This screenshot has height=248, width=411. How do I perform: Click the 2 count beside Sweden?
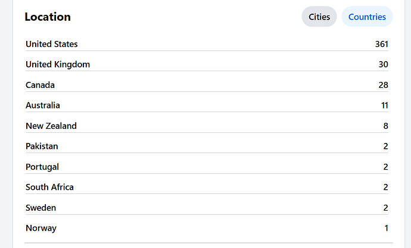(385, 208)
